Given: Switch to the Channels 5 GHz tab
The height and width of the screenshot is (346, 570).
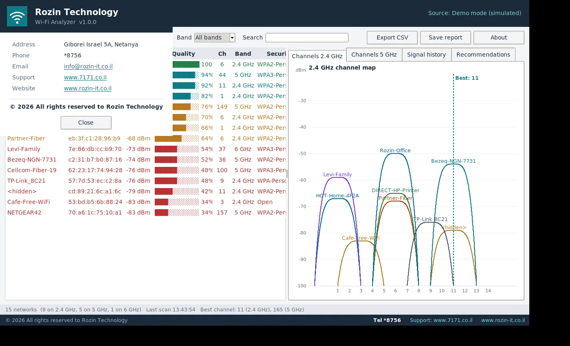Looking at the screenshot, I should pyautogui.click(x=374, y=55).
